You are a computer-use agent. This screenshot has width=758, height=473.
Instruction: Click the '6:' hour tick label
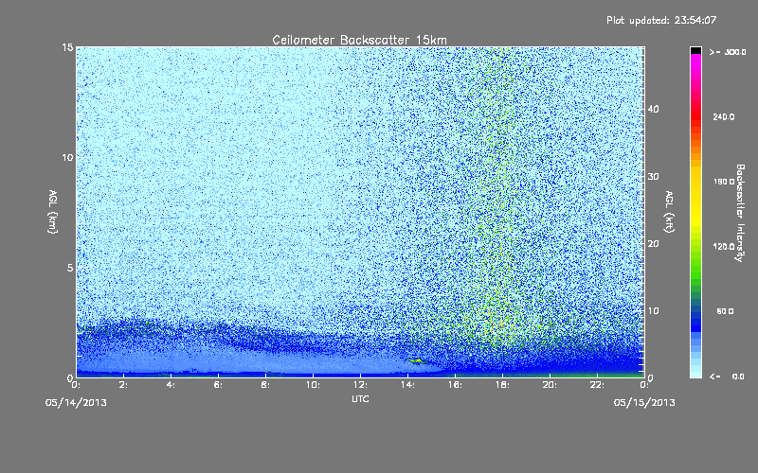218,385
